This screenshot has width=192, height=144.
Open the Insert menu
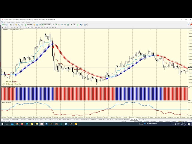(x=13, y=22)
